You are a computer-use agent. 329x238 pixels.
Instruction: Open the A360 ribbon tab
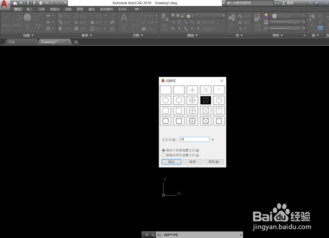pyautogui.click(x=122, y=9)
